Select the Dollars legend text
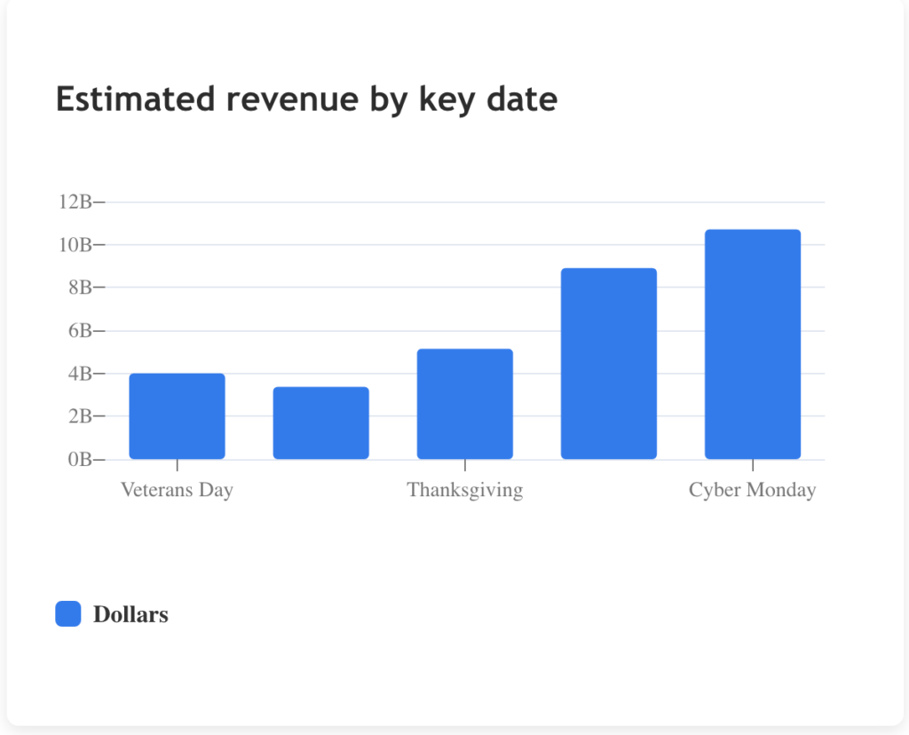This screenshot has width=909, height=735. pos(131,613)
